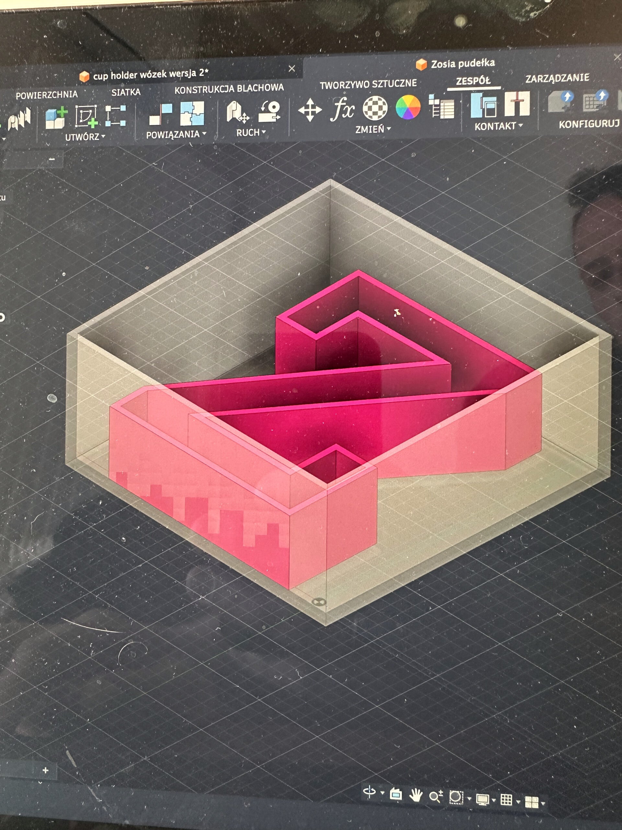Open the KONFIGURUJ panel label
The height and width of the screenshot is (830, 622).
pyautogui.click(x=589, y=124)
